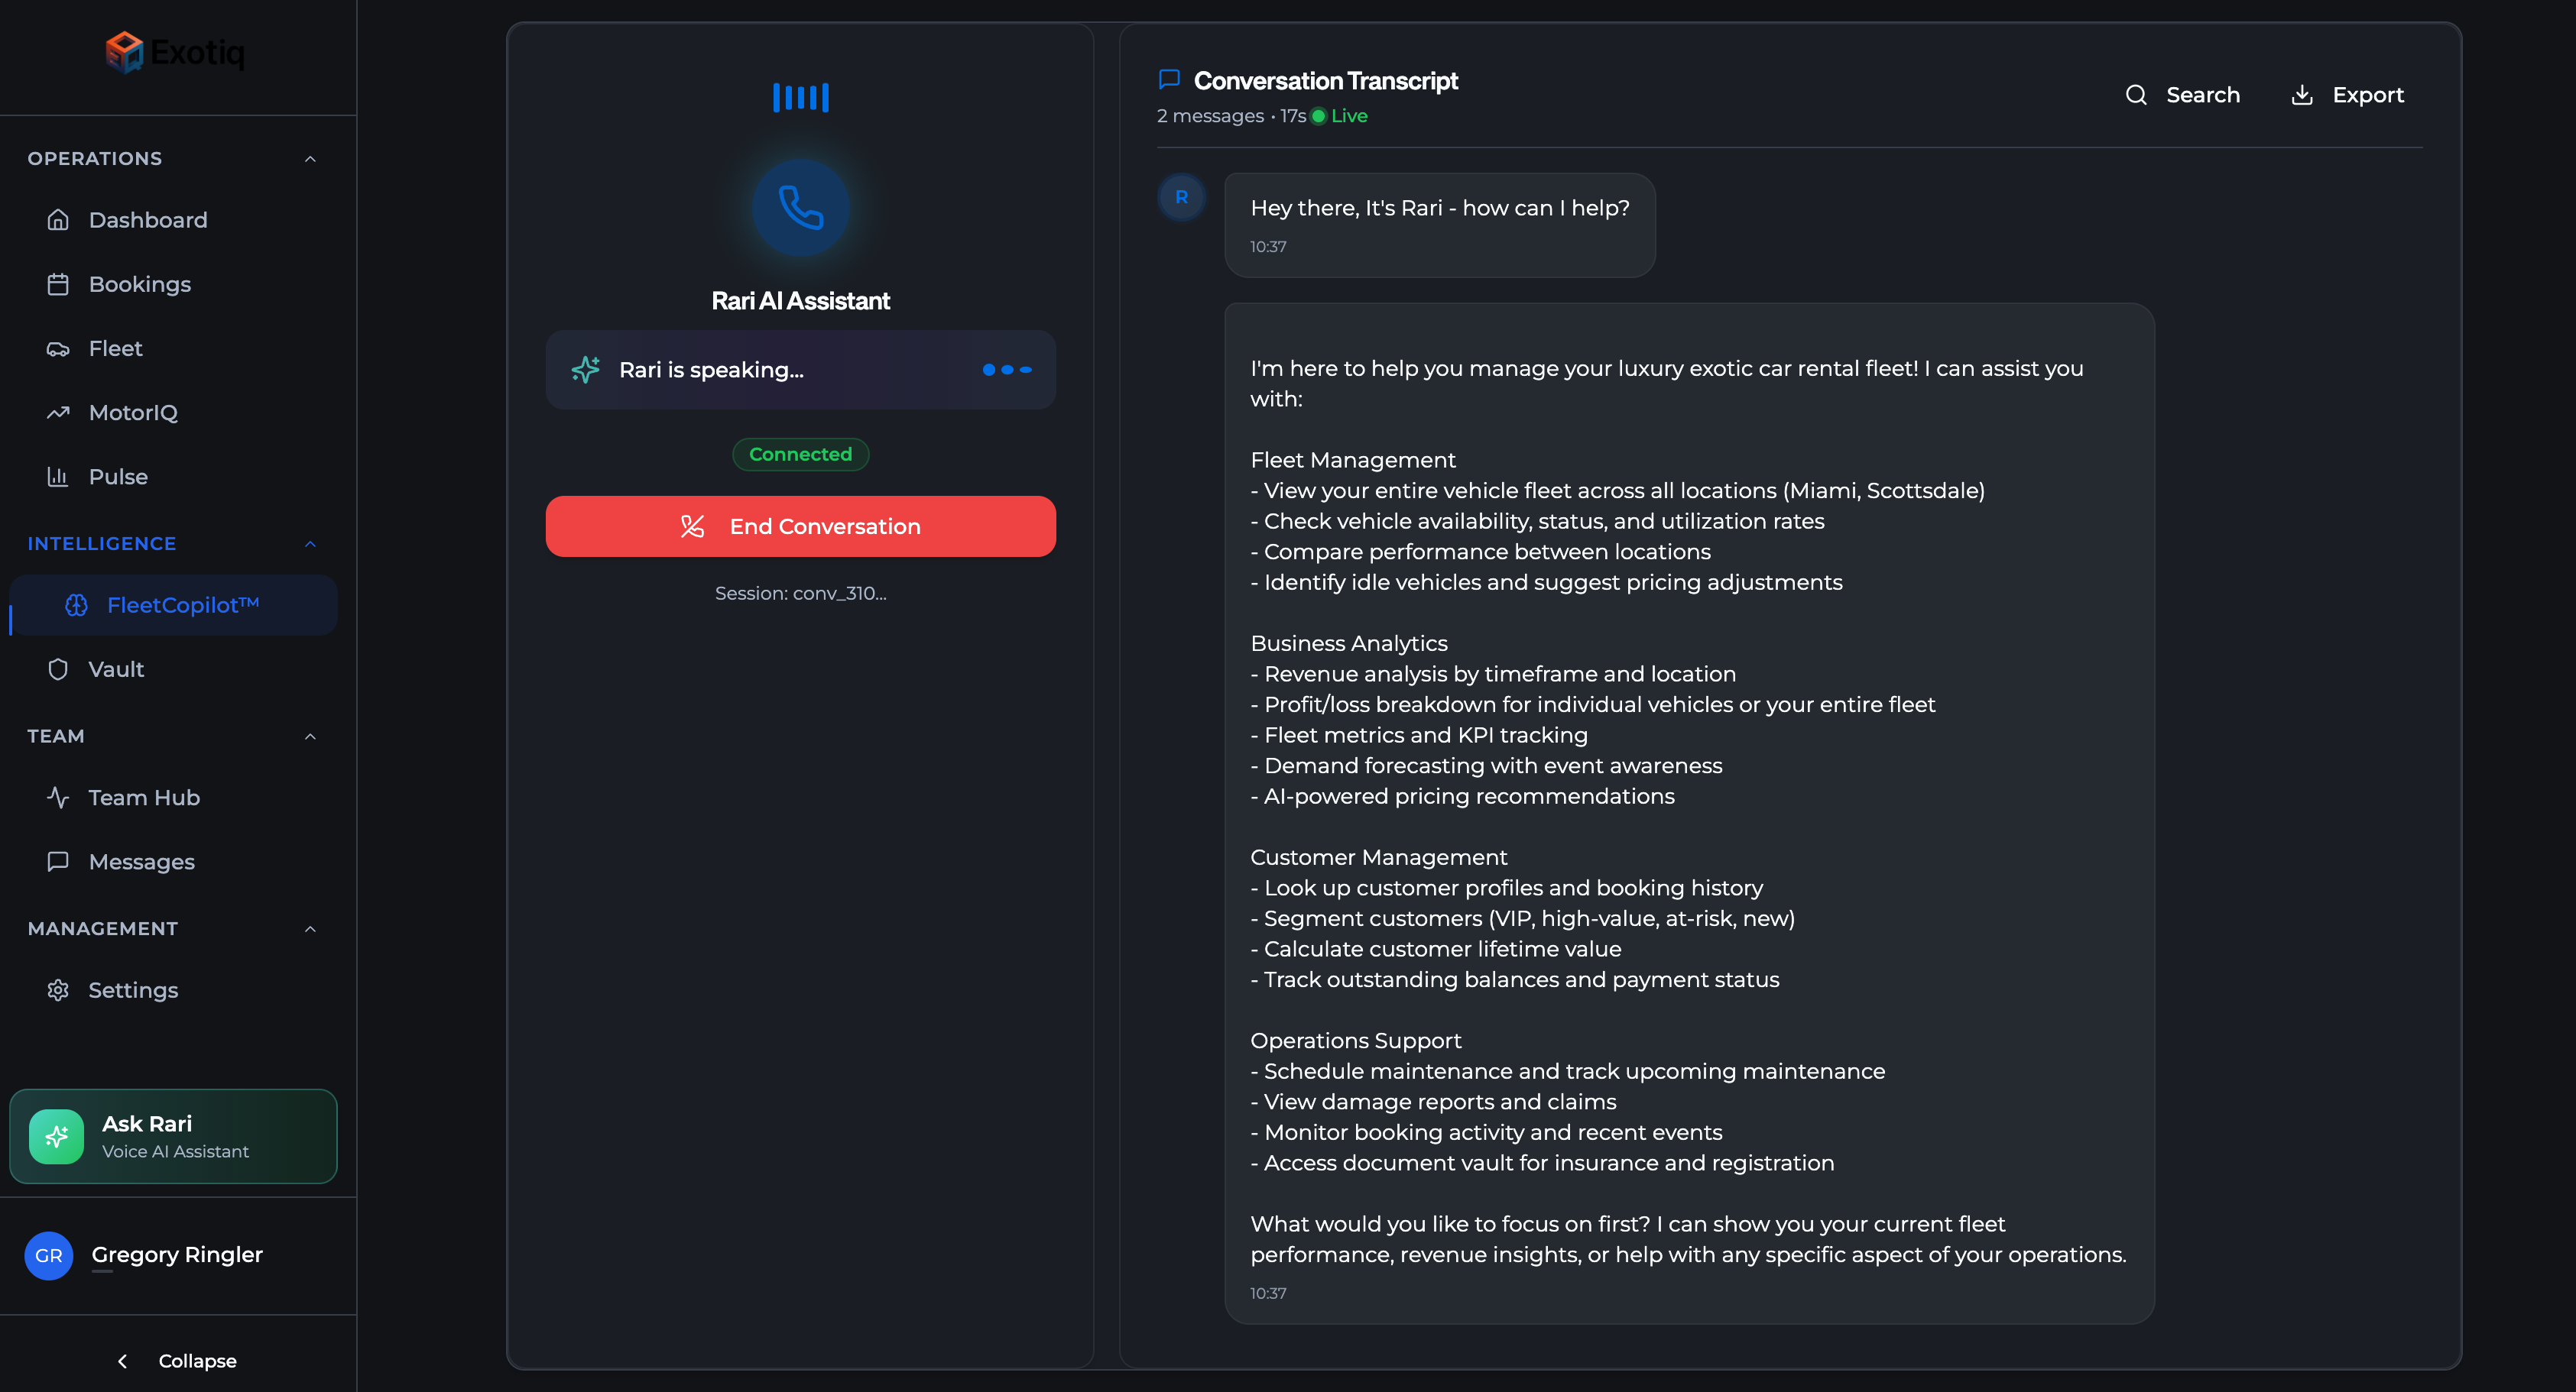Image resolution: width=2576 pixels, height=1392 pixels.
Task: Switch to FleetCopilot in the sidebar
Action: point(183,604)
